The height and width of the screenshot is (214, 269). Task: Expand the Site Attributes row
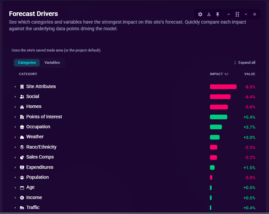click(x=15, y=87)
